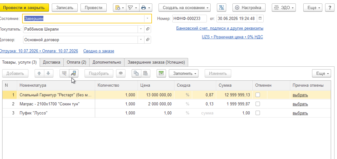The width and height of the screenshot is (337, 159).
Task: Click the Причина отмены column header
Action: (x=310, y=85)
